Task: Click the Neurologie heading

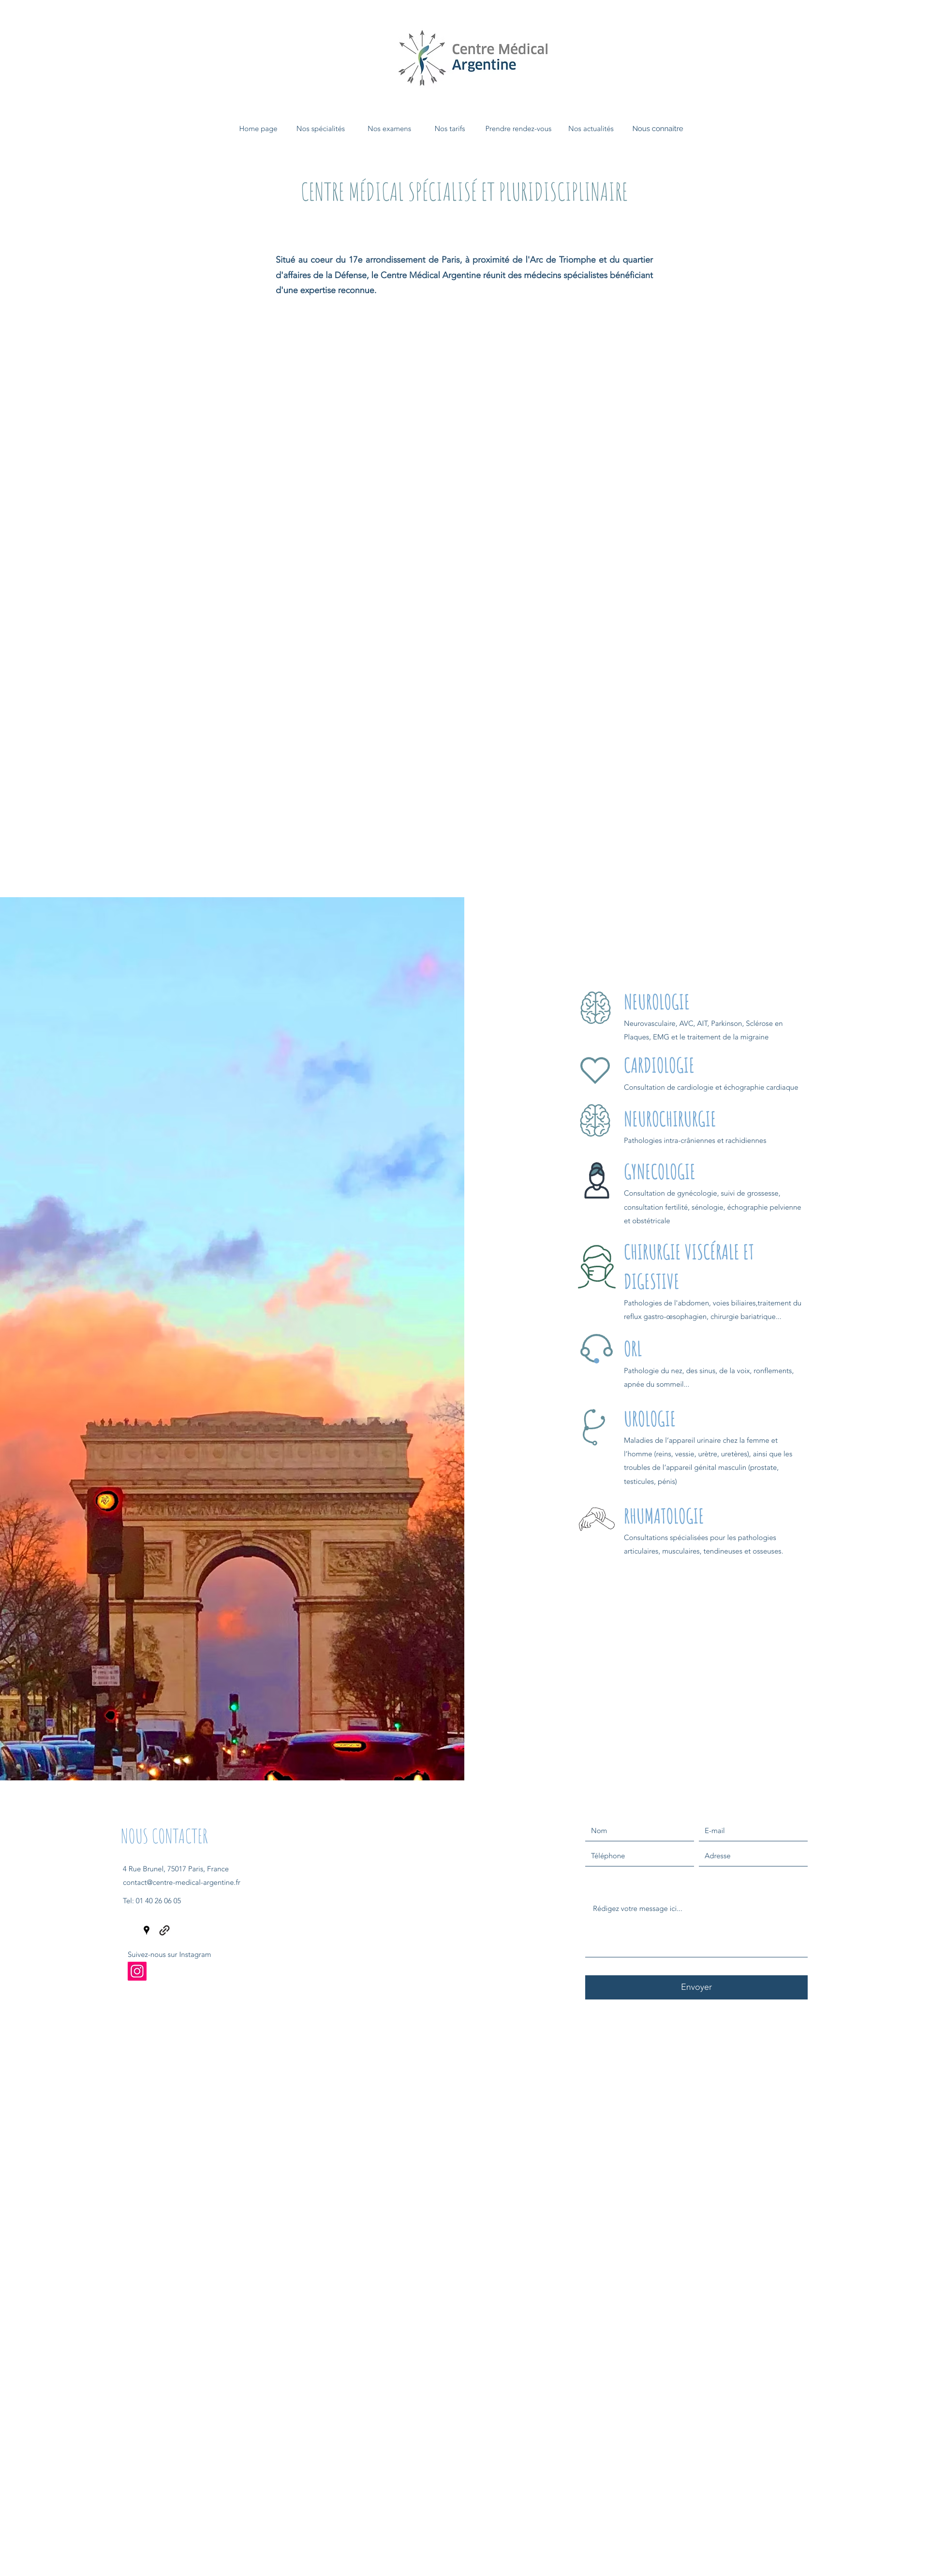Action: coord(656,1002)
